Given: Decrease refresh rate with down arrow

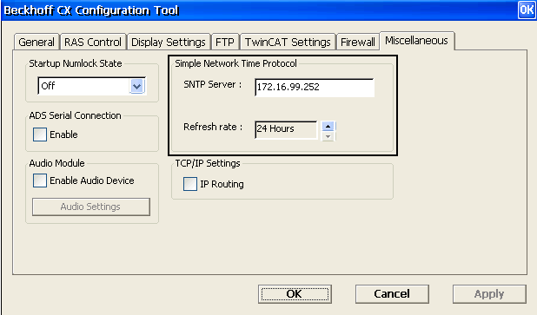Looking at the screenshot, I should click(x=328, y=136).
